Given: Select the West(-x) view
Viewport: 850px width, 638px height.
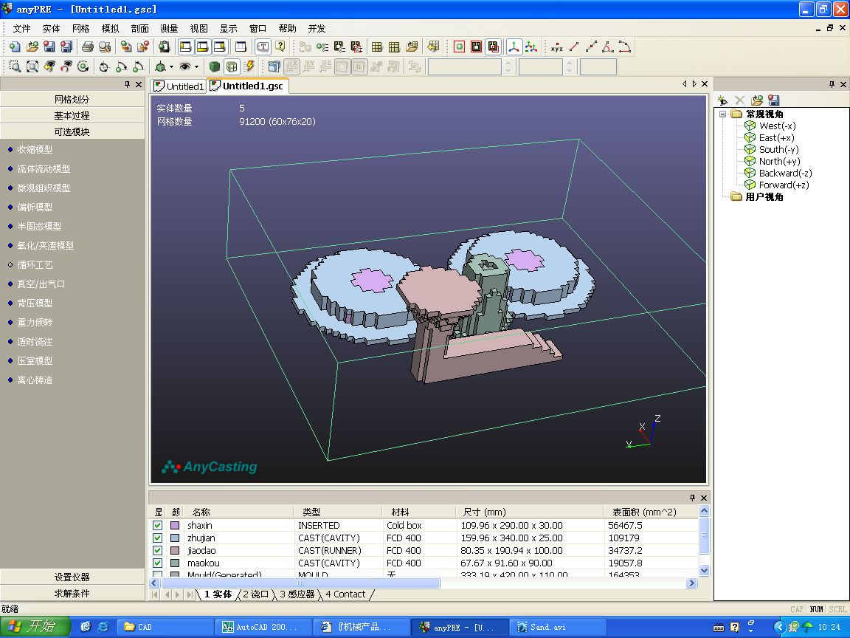Looking at the screenshot, I should tap(778, 126).
